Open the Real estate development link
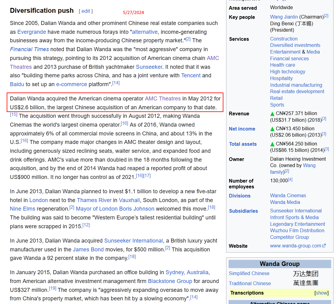 (297, 92)
